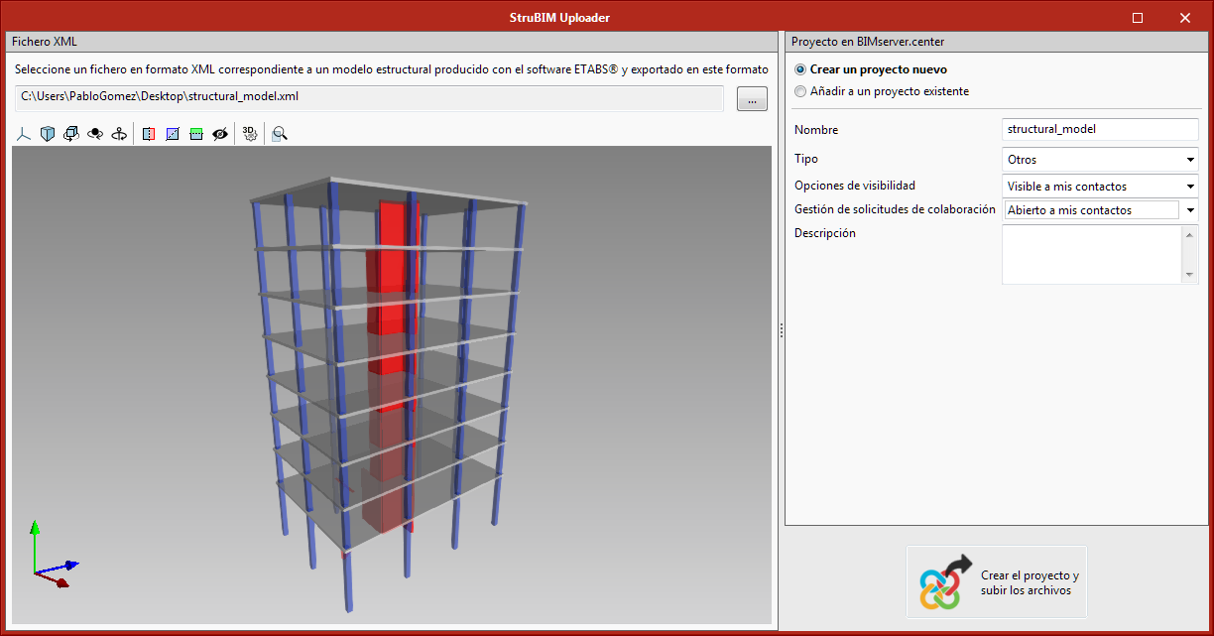Click the Descripción scrollbar down arrow
Viewport: 1214px width, 636px height.
click(1190, 275)
